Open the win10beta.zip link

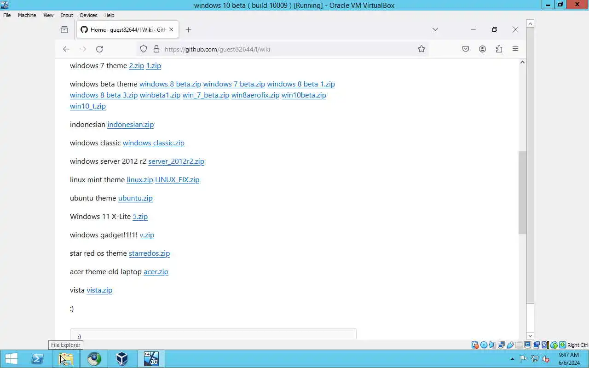[304, 95]
